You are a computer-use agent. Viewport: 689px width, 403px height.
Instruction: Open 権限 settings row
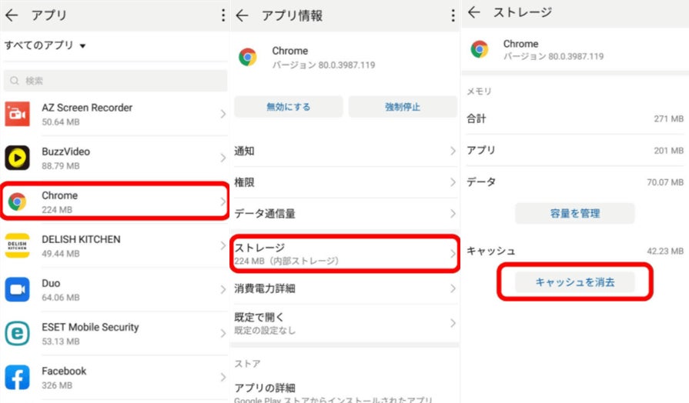click(345, 182)
